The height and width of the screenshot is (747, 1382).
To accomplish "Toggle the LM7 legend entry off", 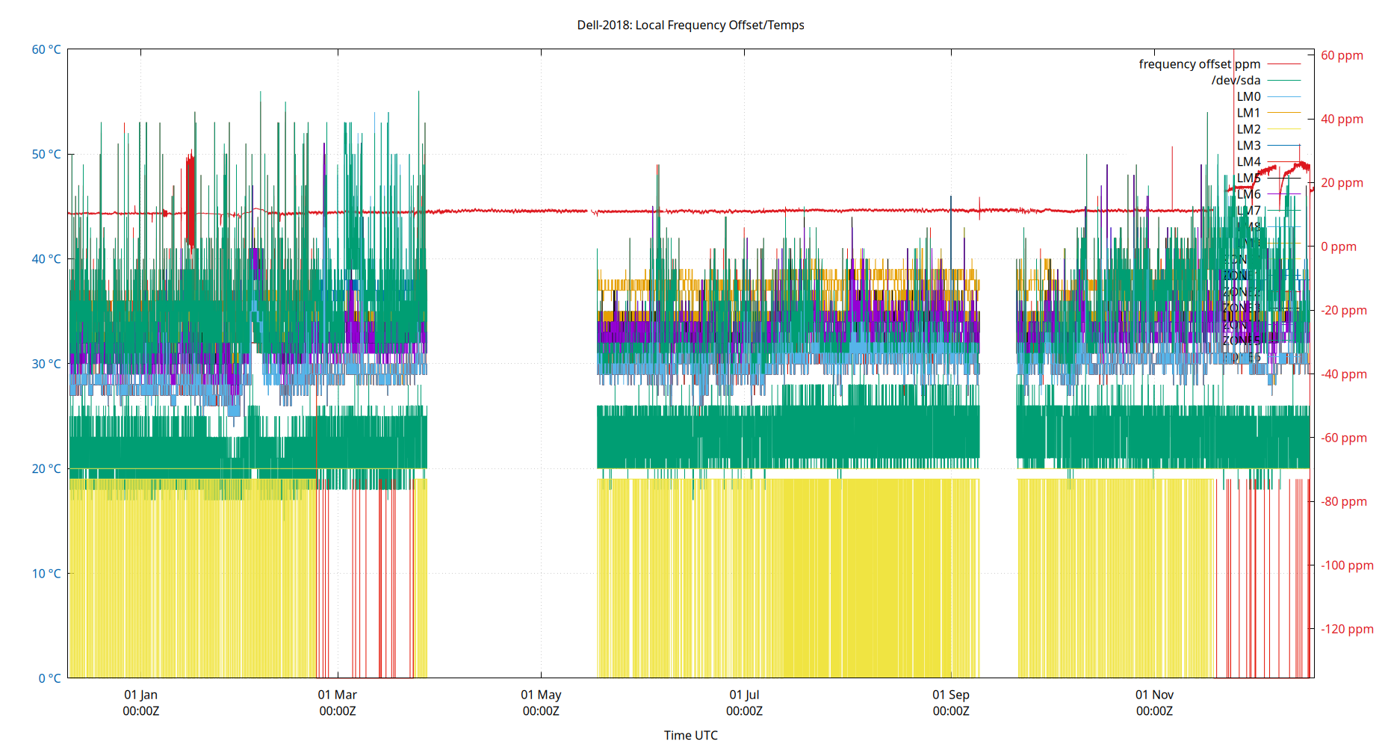I will (x=1248, y=209).
